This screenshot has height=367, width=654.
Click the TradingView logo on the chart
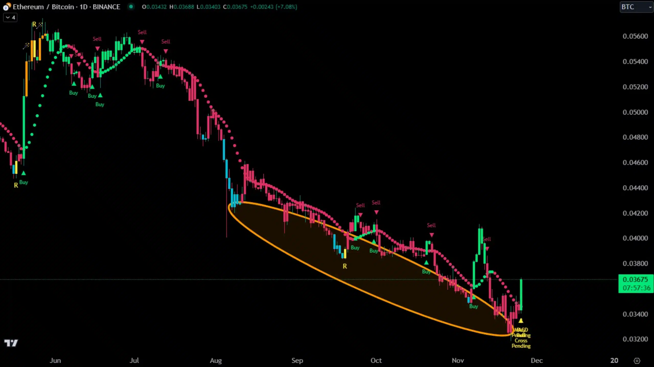pyautogui.click(x=11, y=343)
